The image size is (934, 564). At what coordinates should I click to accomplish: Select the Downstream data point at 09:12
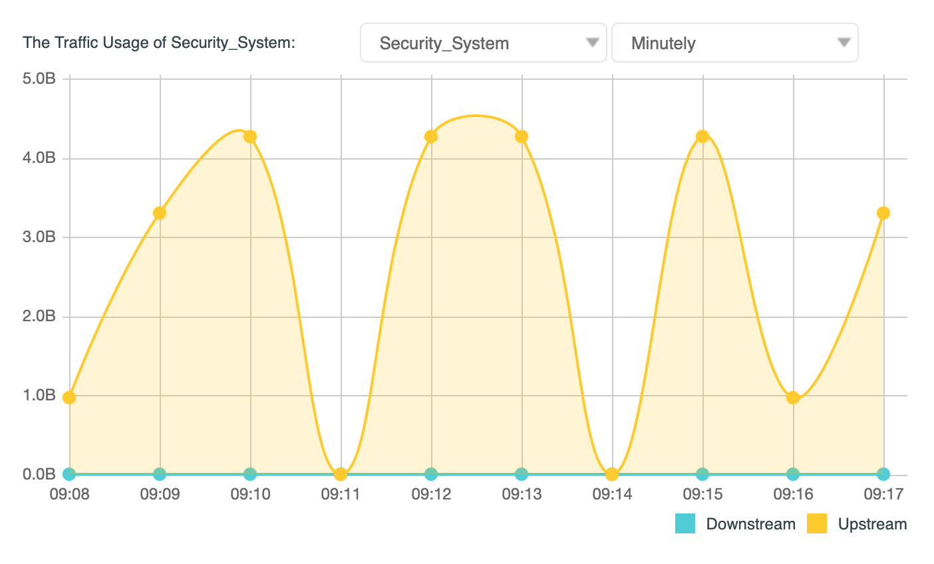(x=431, y=474)
